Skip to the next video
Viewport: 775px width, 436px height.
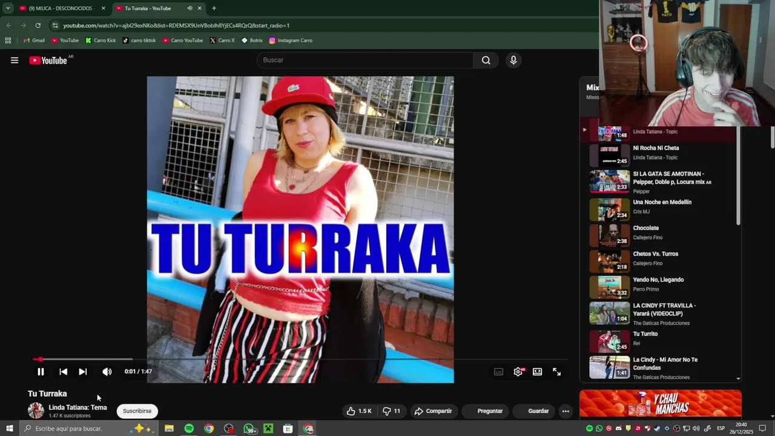83,372
